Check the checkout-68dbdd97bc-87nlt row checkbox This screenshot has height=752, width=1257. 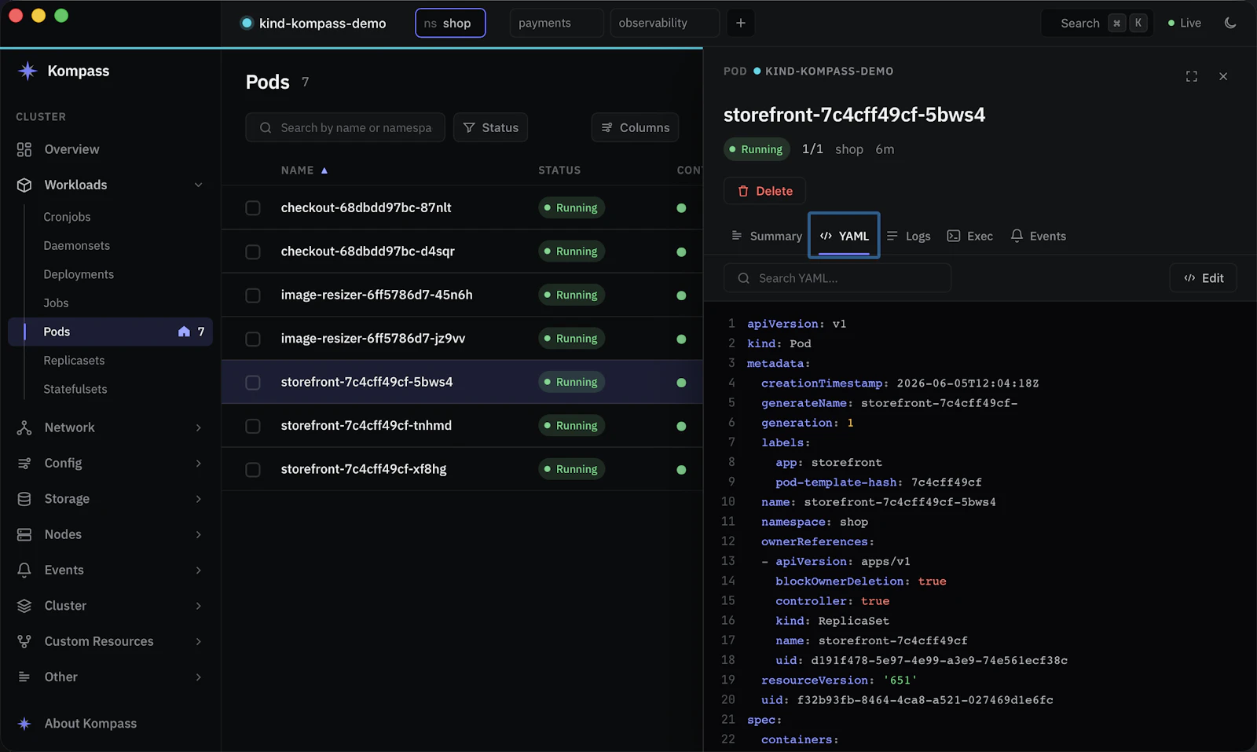click(x=253, y=208)
